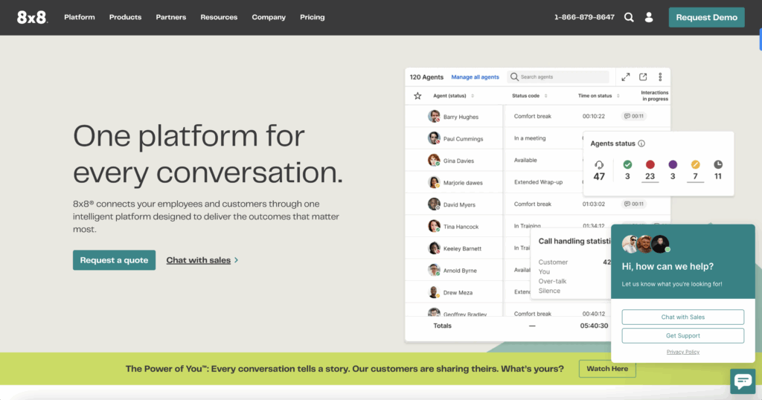Click the Request a quote button

(114, 260)
